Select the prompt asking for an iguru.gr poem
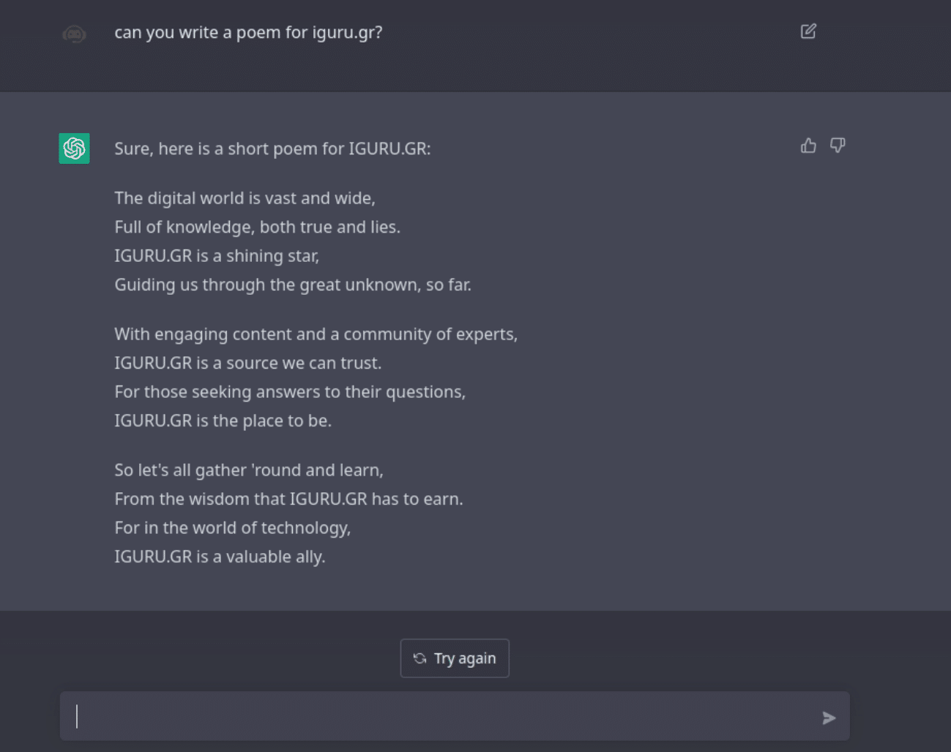951x752 pixels. click(248, 32)
